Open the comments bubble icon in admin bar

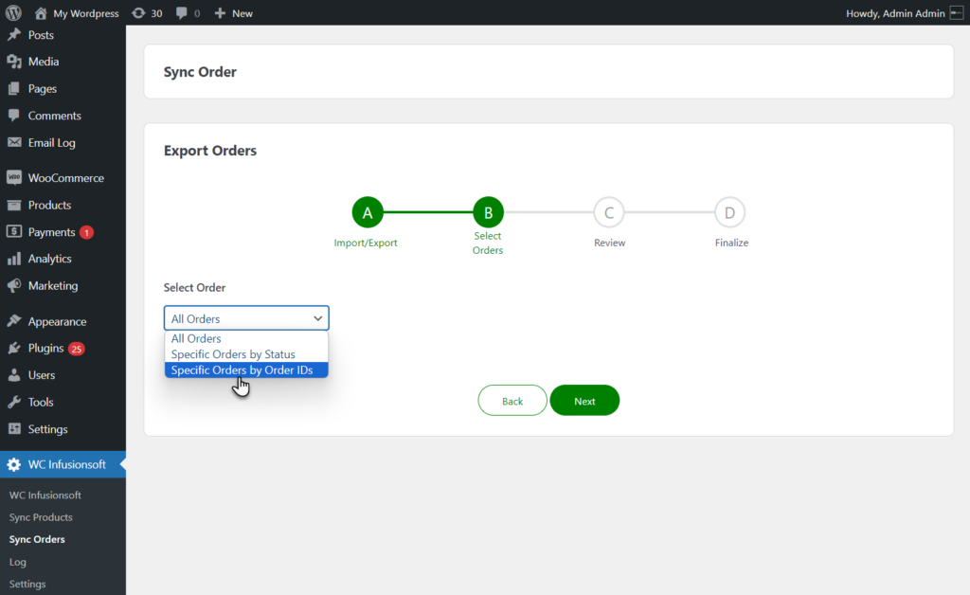pos(181,13)
